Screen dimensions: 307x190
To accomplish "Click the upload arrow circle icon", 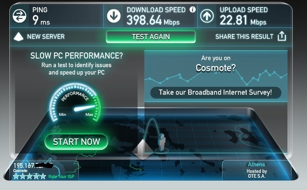I will 207,16.
